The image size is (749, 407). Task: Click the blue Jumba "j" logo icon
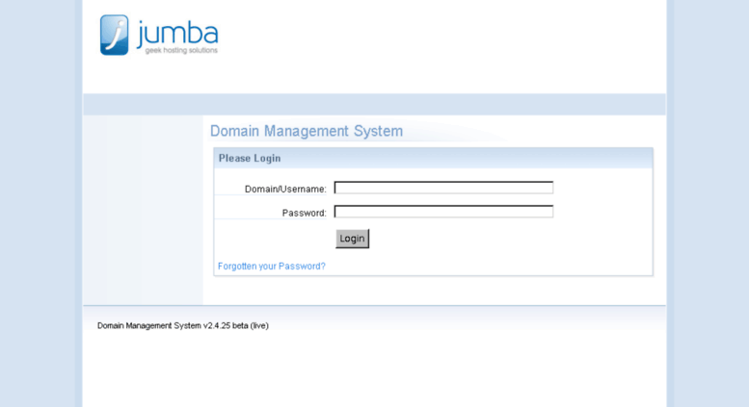coord(114,35)
